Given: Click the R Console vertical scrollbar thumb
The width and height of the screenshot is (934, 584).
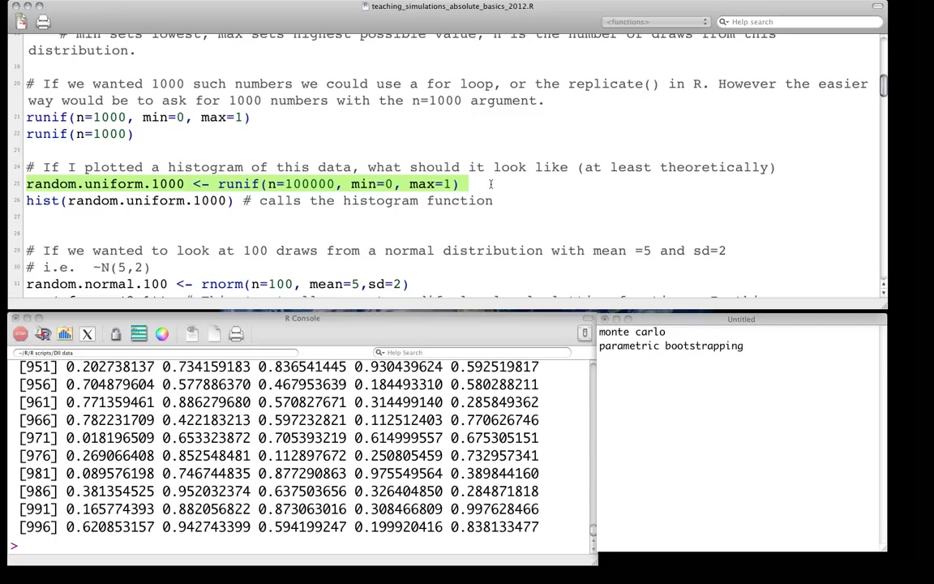Looking at the screenshot, I should click(593, 530).
